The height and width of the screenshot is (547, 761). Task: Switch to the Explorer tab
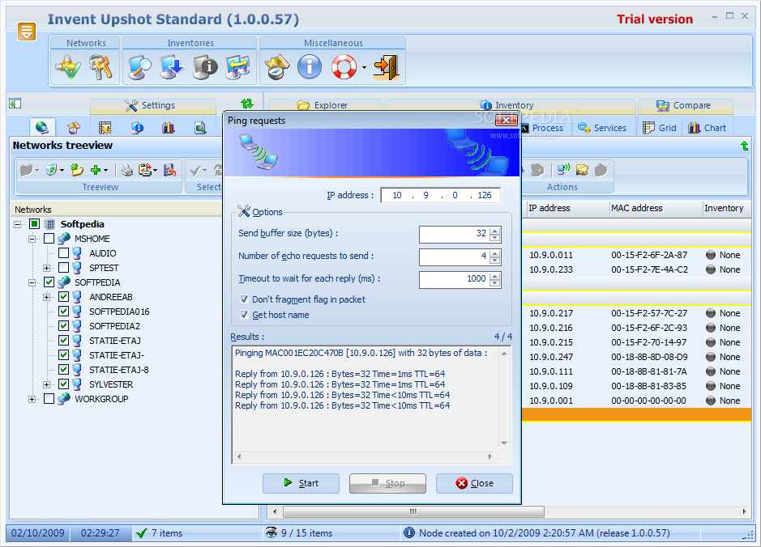[x=325, y=105]
